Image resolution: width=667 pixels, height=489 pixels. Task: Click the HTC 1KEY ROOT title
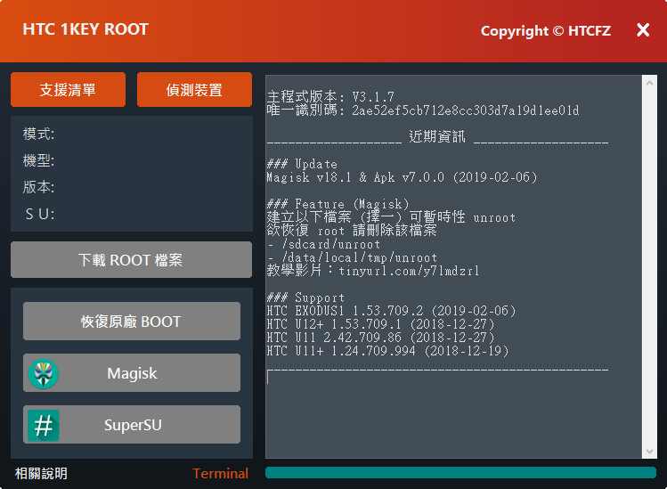click(85, 29)
